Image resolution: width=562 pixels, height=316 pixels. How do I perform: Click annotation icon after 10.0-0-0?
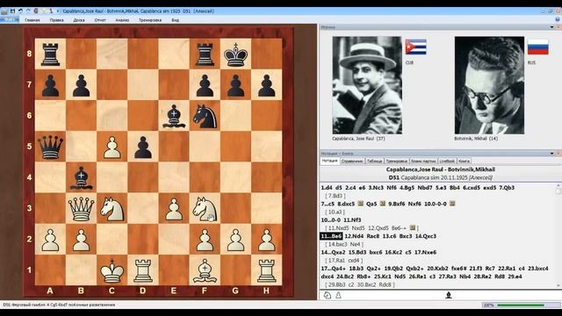452,204
